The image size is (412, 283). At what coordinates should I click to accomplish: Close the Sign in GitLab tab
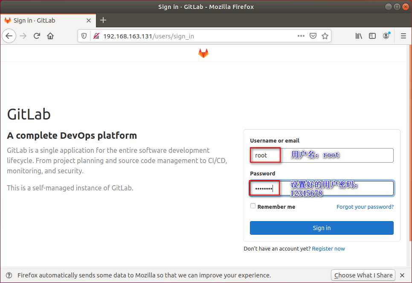(x=89, y=20)
